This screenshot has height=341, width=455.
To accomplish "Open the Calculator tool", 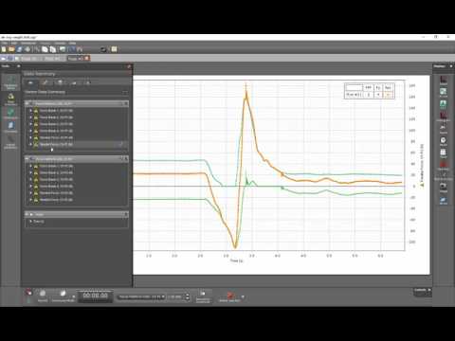I will [10, 127].
